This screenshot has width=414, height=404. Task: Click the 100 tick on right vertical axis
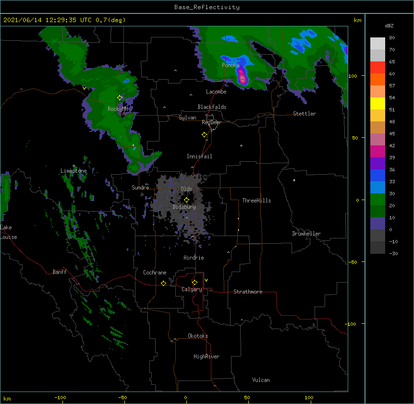(353, 76)
